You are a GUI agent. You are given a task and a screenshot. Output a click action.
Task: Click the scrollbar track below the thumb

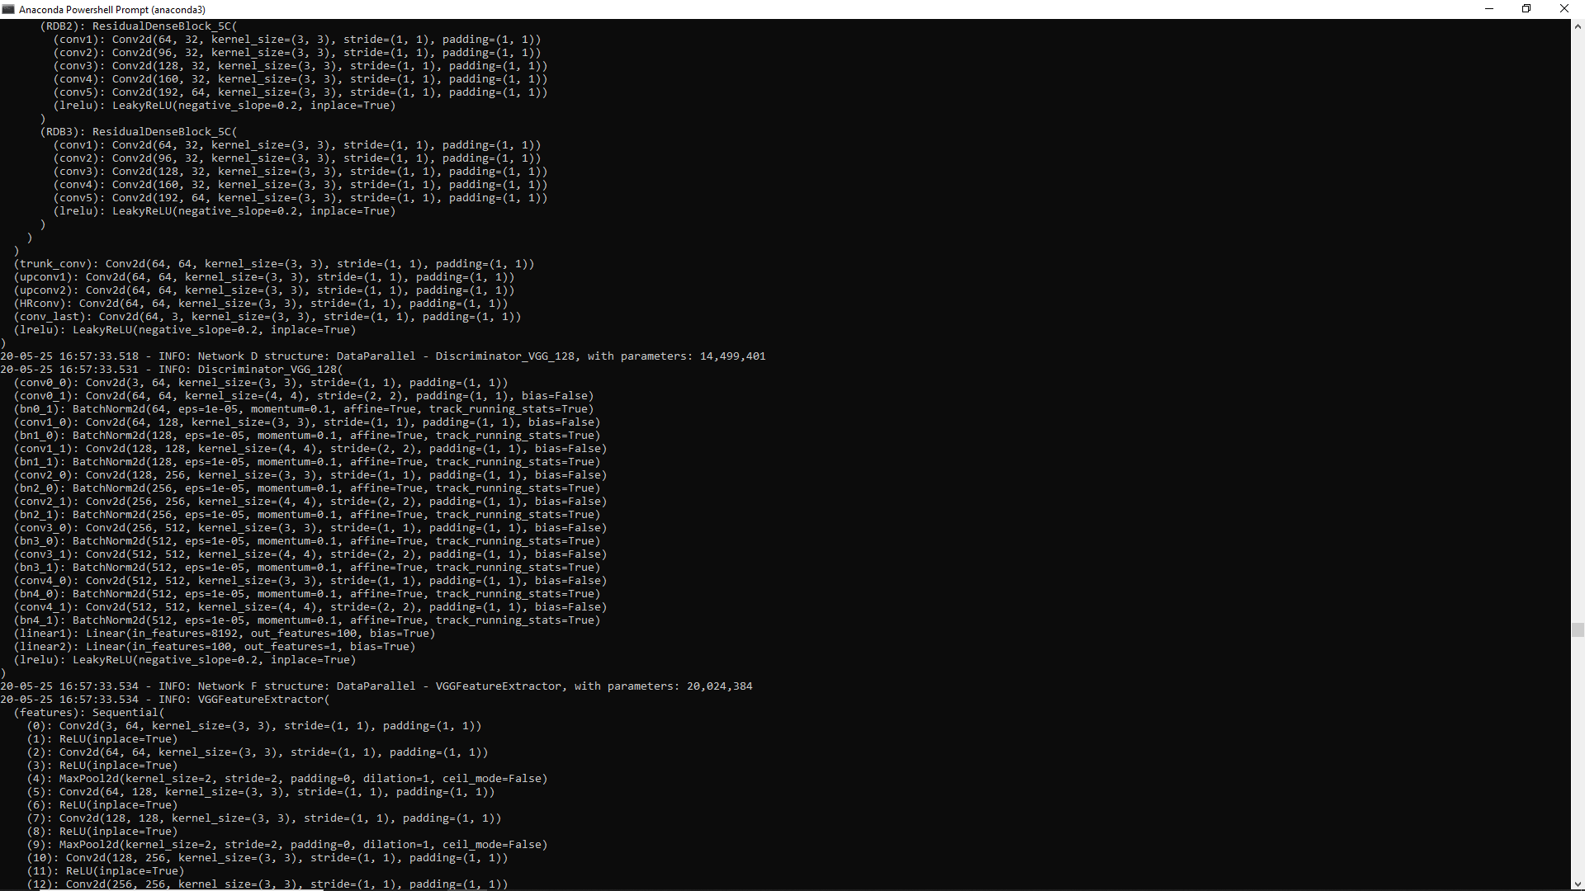click(x=1577, y=742)
